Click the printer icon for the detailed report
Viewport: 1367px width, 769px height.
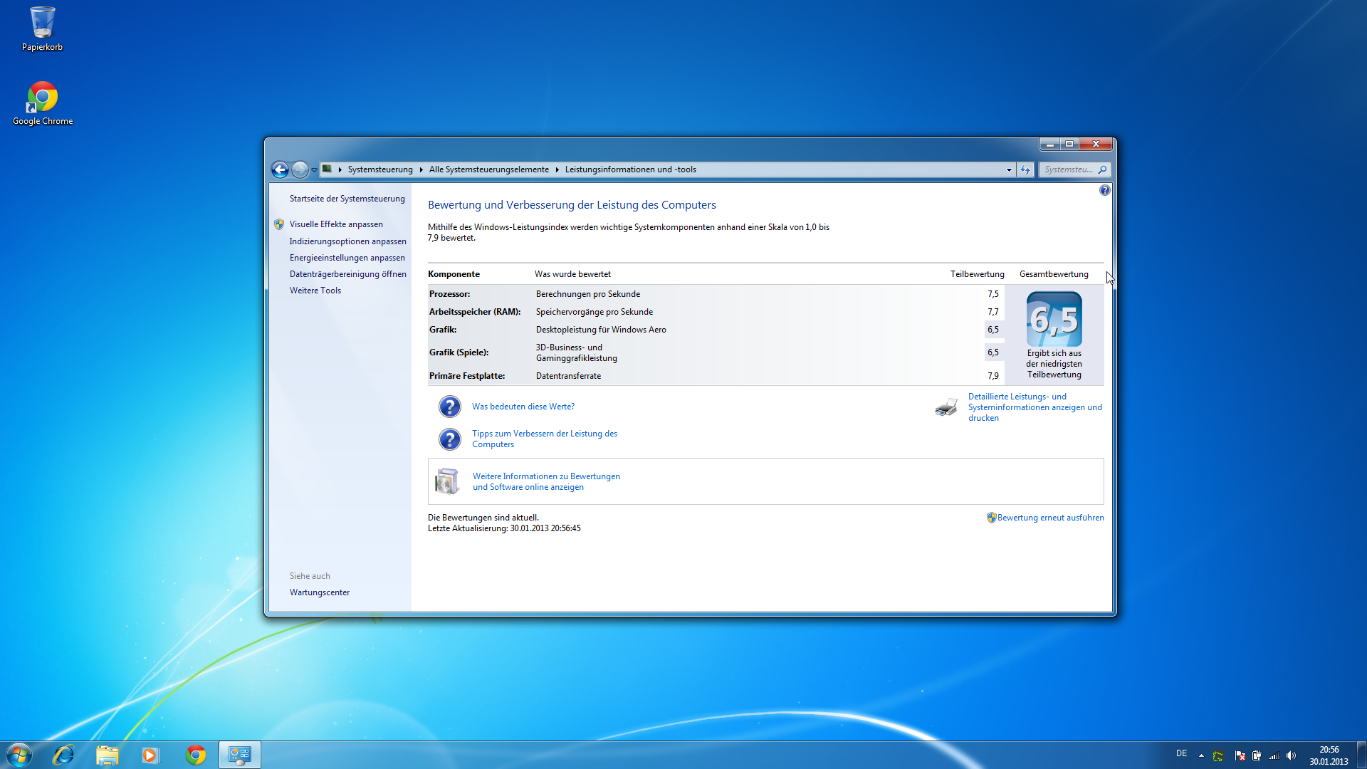point(946,407)
